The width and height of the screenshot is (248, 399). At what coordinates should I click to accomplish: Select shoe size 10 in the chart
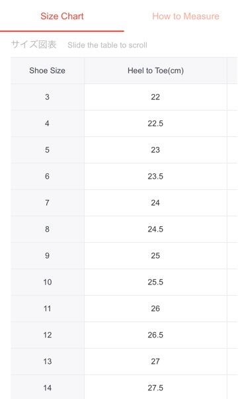point(48,282)
